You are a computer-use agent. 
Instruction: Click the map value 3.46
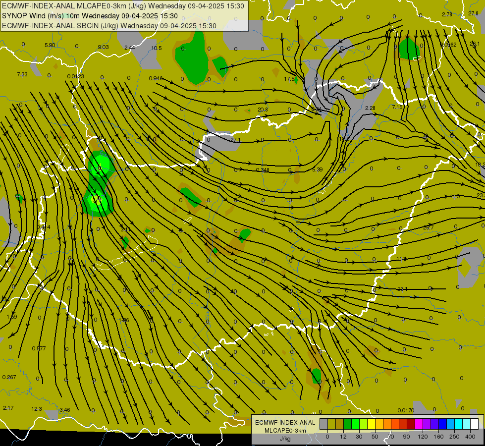coord(64,410)
